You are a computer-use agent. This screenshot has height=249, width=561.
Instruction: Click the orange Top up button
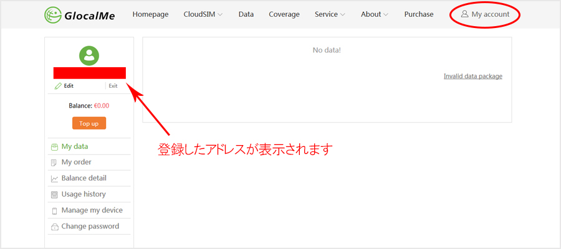(89, 123)
